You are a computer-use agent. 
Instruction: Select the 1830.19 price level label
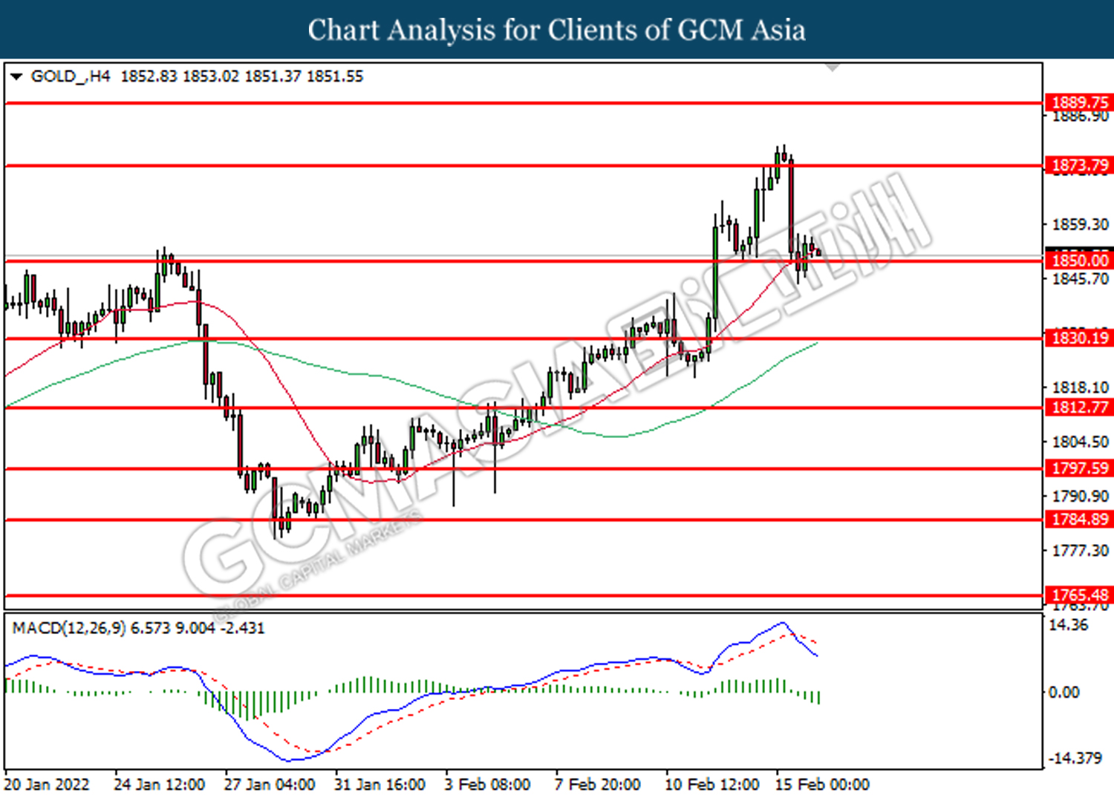[x=1079, y=338]
